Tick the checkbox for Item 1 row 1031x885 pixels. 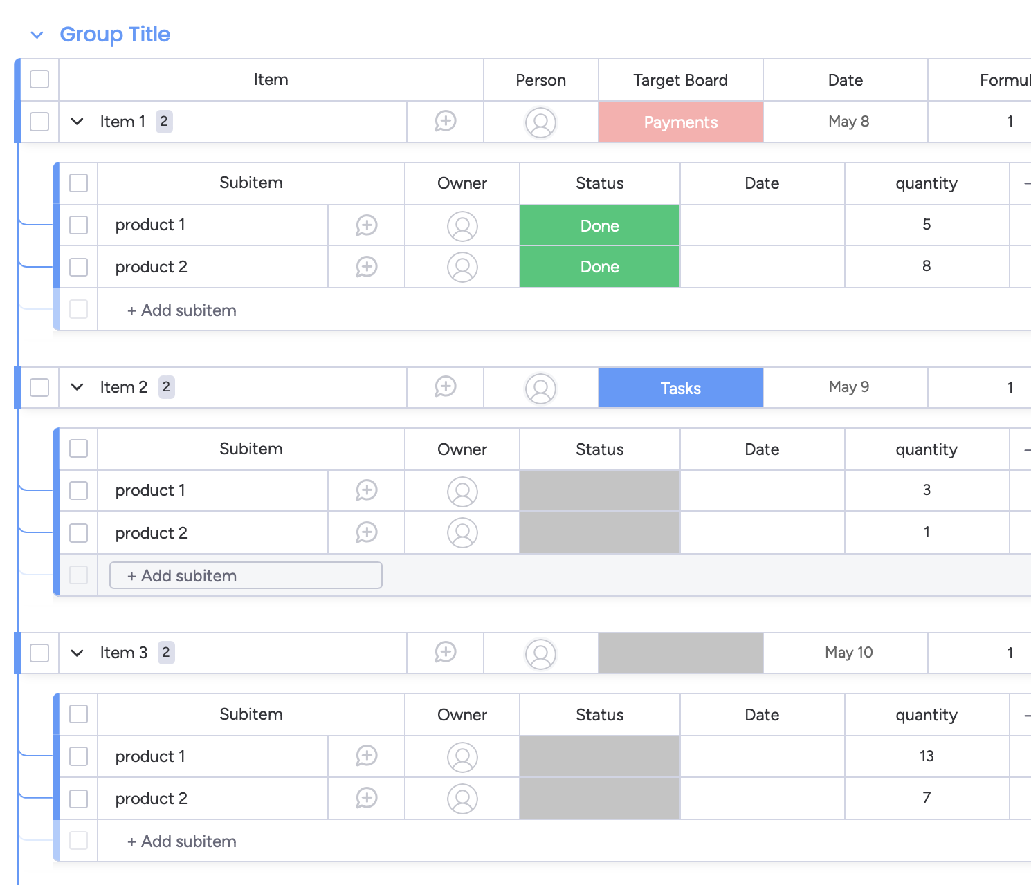click(39, 122)
